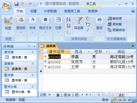The width and height of the screenshot is (137, 103).
Task: Collapse the 图书表 group
Action: (x=32, y=75)
